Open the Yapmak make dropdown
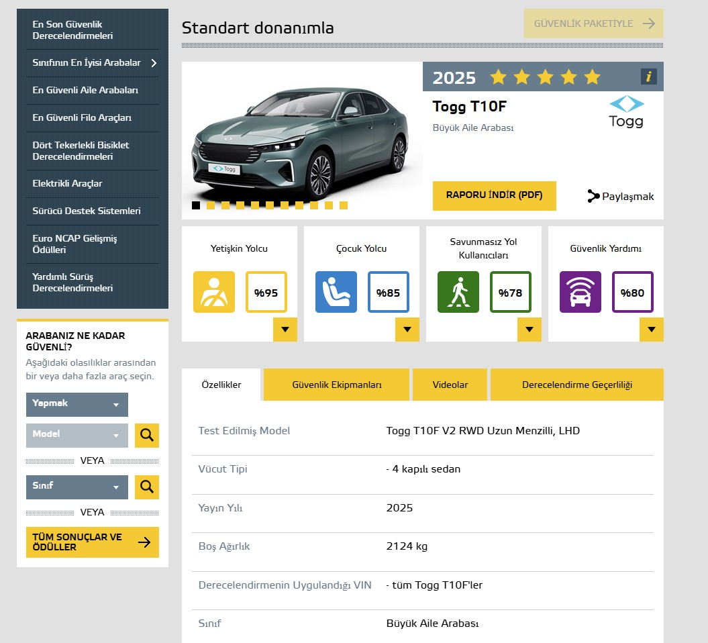This screenshot has width=708, height=643. (x=77, y=405)
